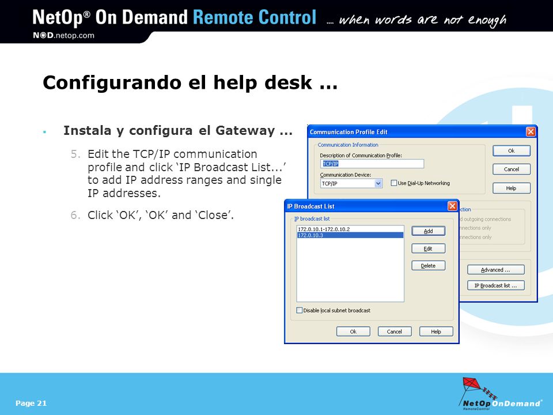The width and height of the screenshot is (553, 415).
Task: Click the NetOp OnDemand kite logo
Action: (x=500, y=394)
